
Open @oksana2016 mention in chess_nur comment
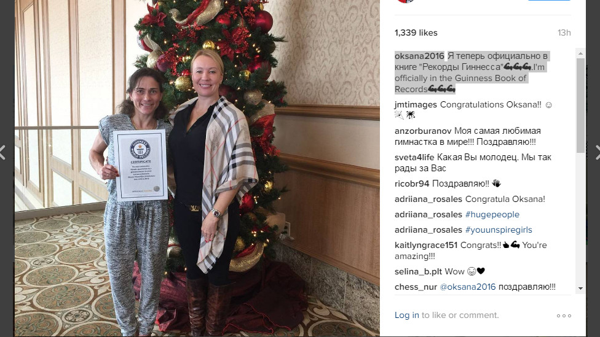(468, 287)
